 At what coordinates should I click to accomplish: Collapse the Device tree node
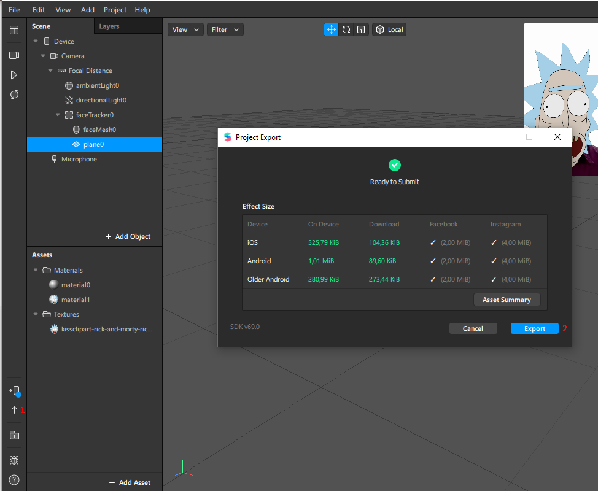click(36, 41)
